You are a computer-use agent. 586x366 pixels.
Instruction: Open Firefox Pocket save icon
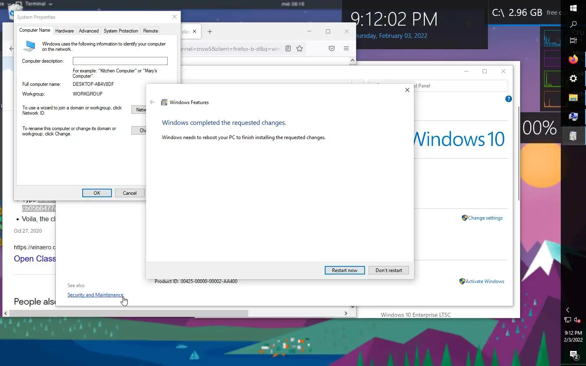[x=332, y=48]
